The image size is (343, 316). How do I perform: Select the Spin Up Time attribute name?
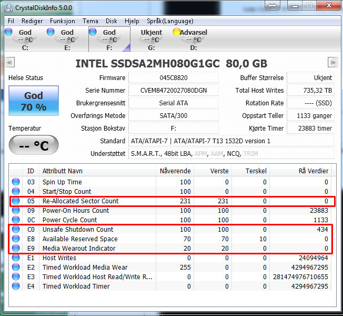click(62, 182)
